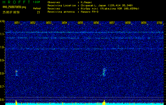Image resolution: width=166 pixels, height=105 pixels.
Task: Select the version label 1.0.0f
Action: tap(36, 2)
